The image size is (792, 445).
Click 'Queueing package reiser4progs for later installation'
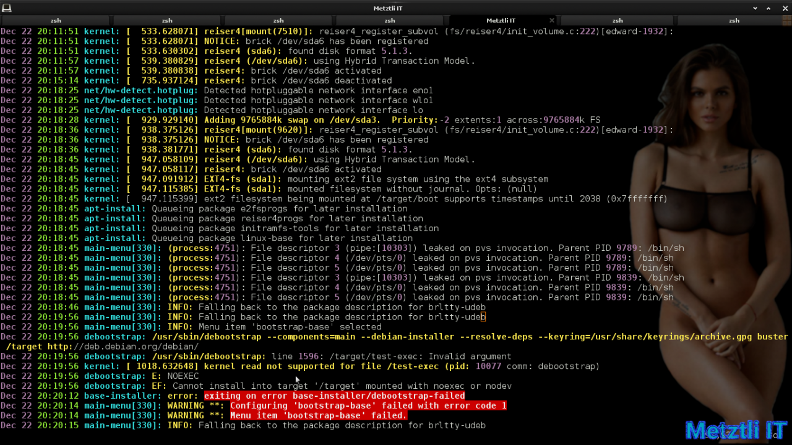click(288, 219)
